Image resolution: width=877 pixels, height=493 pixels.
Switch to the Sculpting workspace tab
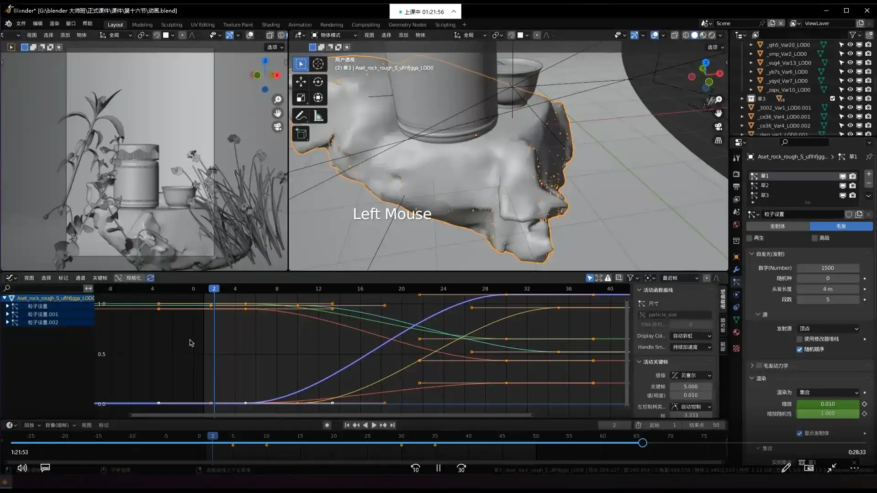171,25
